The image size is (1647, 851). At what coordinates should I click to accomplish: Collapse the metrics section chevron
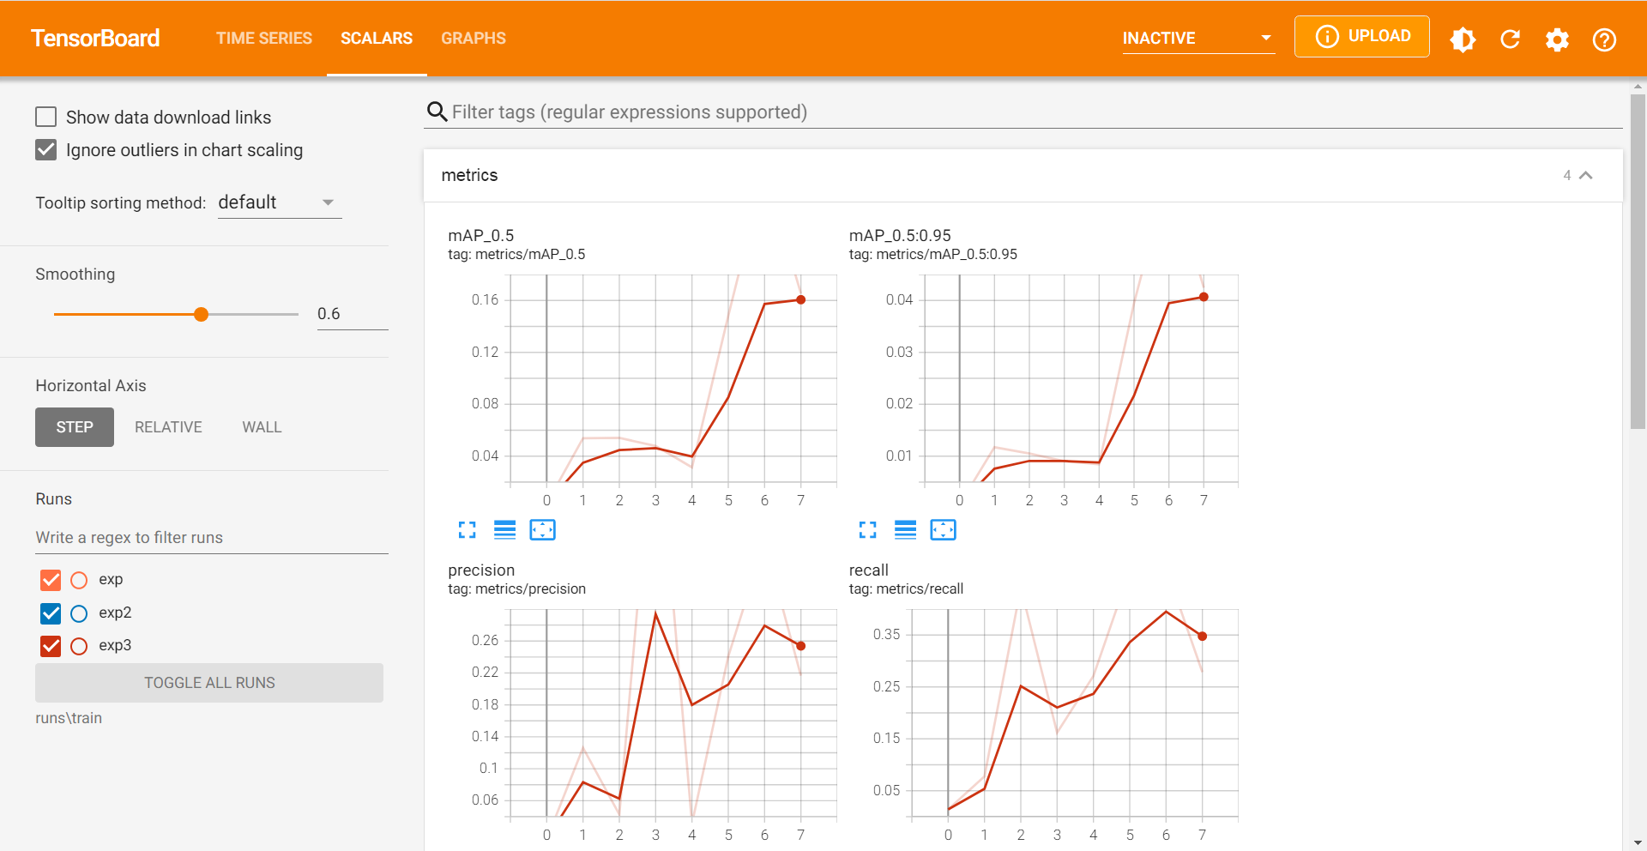click(x=1586, y=175)
